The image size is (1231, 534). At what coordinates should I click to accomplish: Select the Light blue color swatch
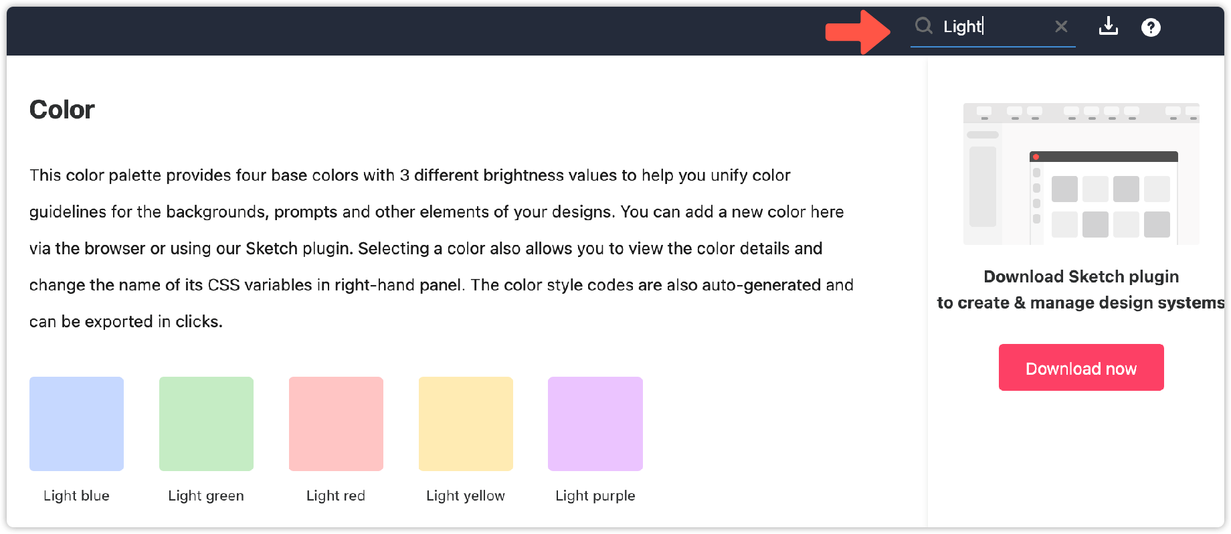(77, 424)
